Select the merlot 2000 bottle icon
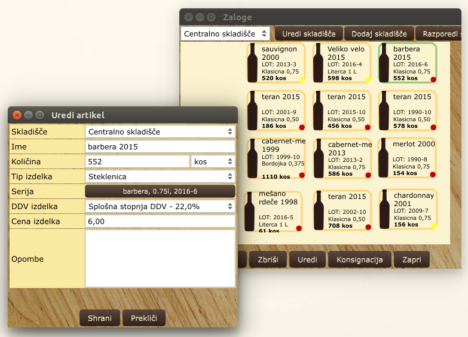This screenshot has width=468, height=337. coord(384,158)
